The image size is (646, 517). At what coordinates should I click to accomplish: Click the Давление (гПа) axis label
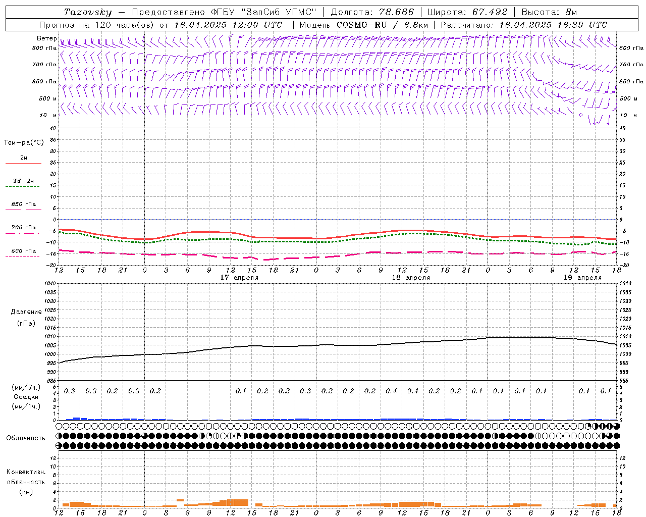click(26, 318)
